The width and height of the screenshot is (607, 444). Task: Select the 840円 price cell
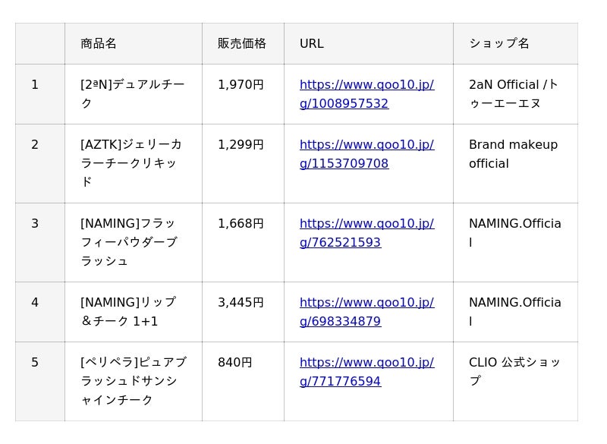[235, 363]
